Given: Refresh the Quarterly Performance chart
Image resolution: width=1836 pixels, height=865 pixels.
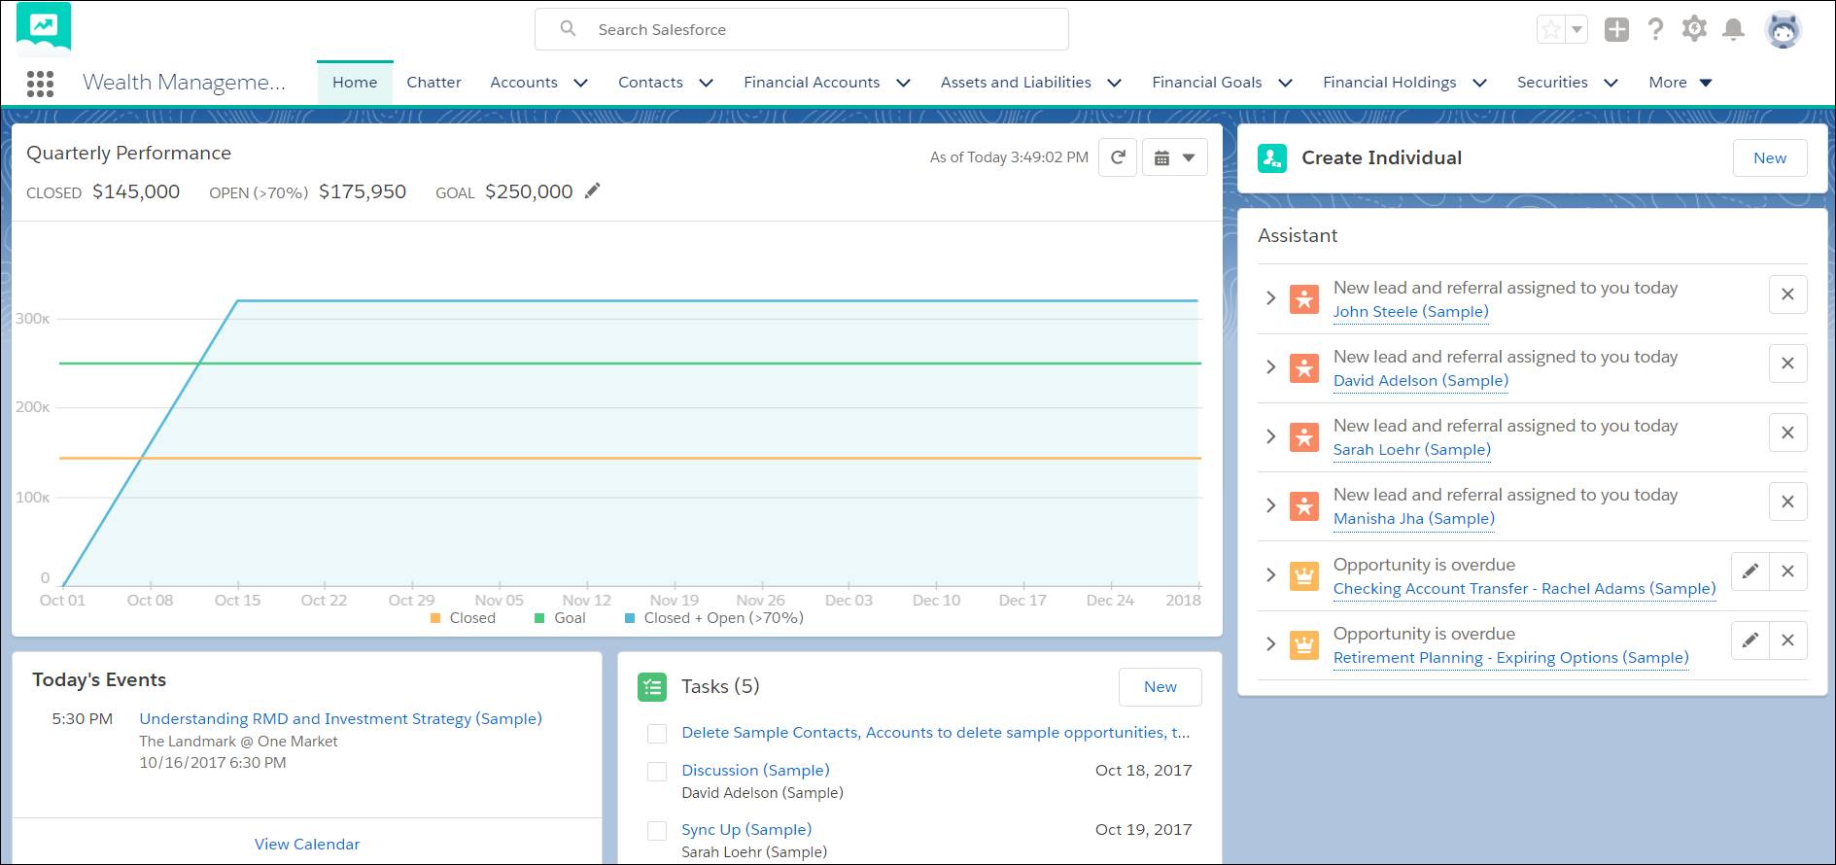Looking at the screenshot, I should click(1118, 157).
